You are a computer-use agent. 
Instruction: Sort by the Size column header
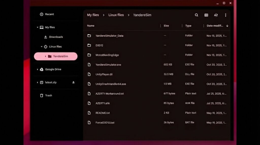pyautogui.click(x=166, y=26)
